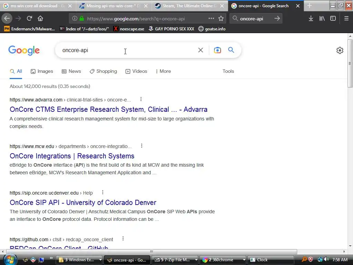Image resolution: width=353 pixels, height=265 pixels.
Task: Open the 'Index of /~dartz/isos/' bookmark
Action: click(84, 29)
